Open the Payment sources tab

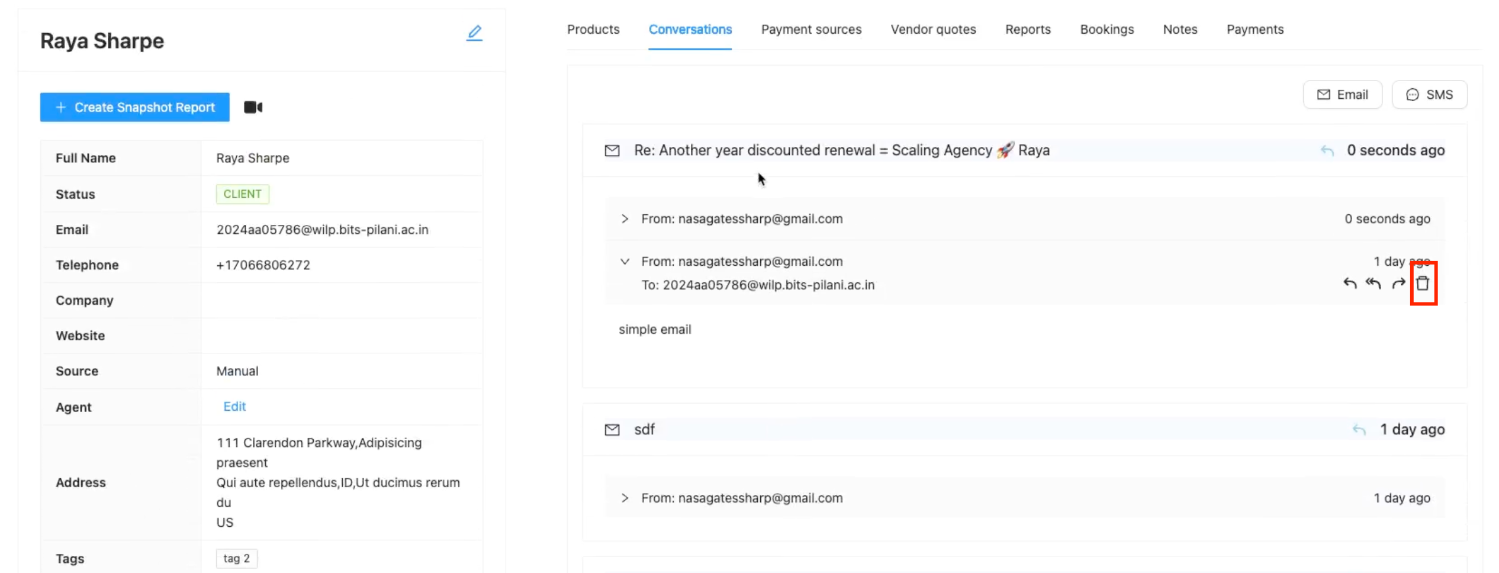click(x=811, y=30)
